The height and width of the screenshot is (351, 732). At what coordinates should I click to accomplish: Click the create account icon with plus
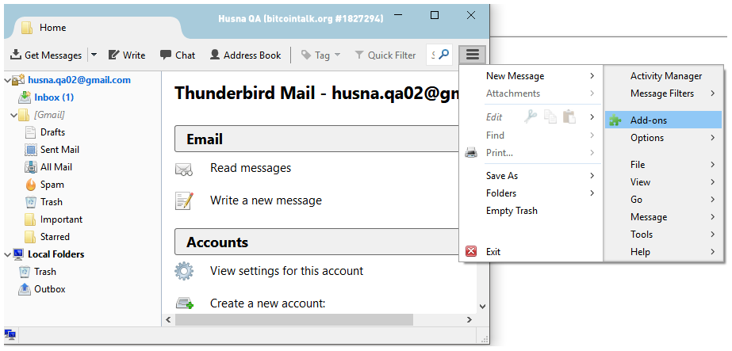click(x=185, y=304)
